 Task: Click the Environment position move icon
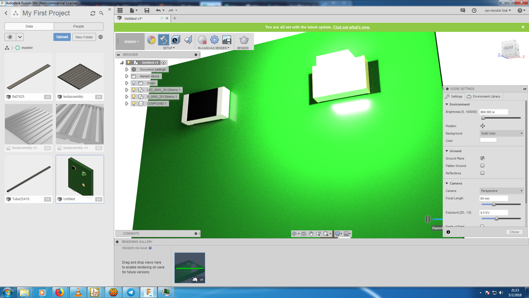tap(483, 126)
